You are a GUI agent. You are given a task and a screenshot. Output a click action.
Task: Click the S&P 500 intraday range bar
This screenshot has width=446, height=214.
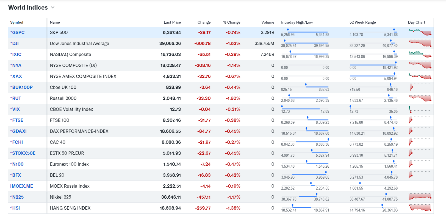click(305, 32)
